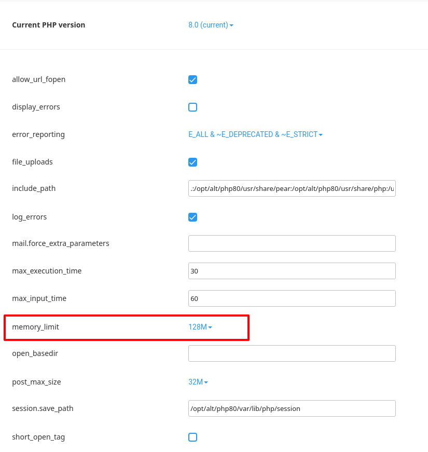This screenshot has height=452, width=428.
Task: Expand the error_reporting dropdown
Action: click(x=255, y=134)
